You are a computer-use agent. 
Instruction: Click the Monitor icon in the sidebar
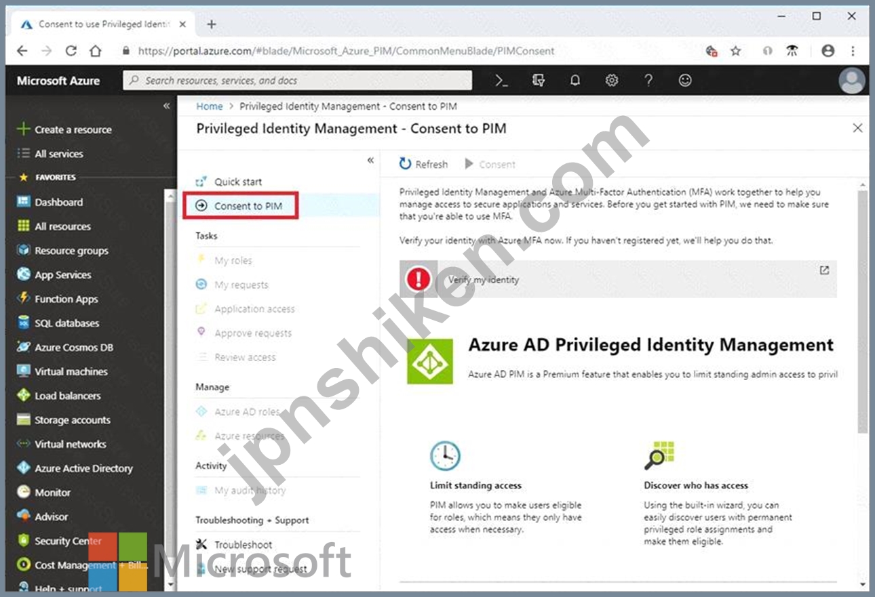tap(24, 493)
